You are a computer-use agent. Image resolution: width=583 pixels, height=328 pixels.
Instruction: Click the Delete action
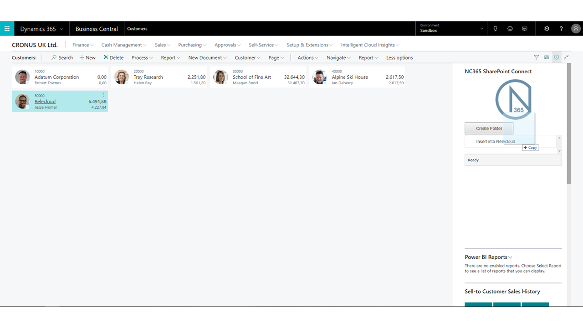[x=113, y=58]
